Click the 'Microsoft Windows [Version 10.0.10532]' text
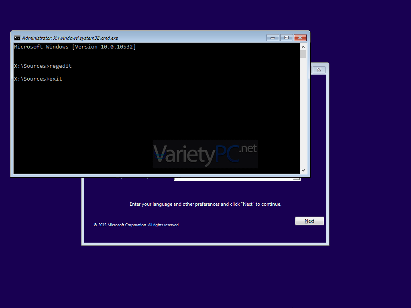 tap(75, 47)
